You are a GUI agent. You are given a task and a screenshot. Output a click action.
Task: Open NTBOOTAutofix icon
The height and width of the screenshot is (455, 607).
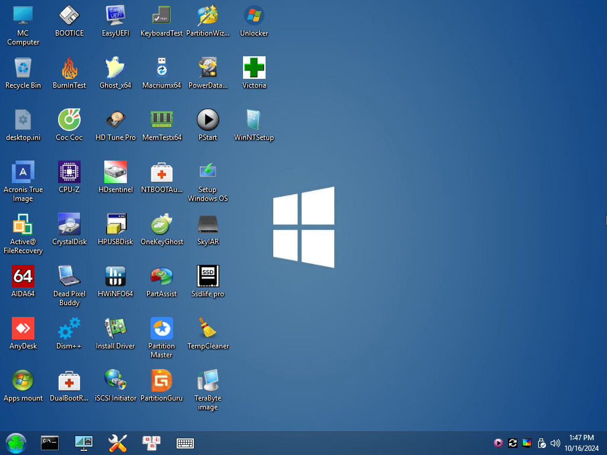click(x=161, y=177)
